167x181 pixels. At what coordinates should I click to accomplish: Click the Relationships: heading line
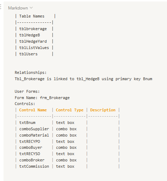coord(30,72)
